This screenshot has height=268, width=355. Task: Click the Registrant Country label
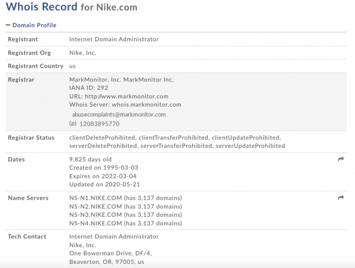[36, 66]
